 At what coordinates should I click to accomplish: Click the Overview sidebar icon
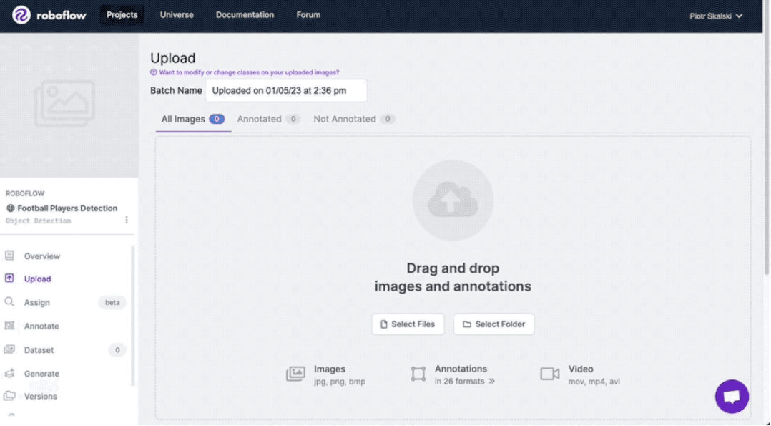9,255
